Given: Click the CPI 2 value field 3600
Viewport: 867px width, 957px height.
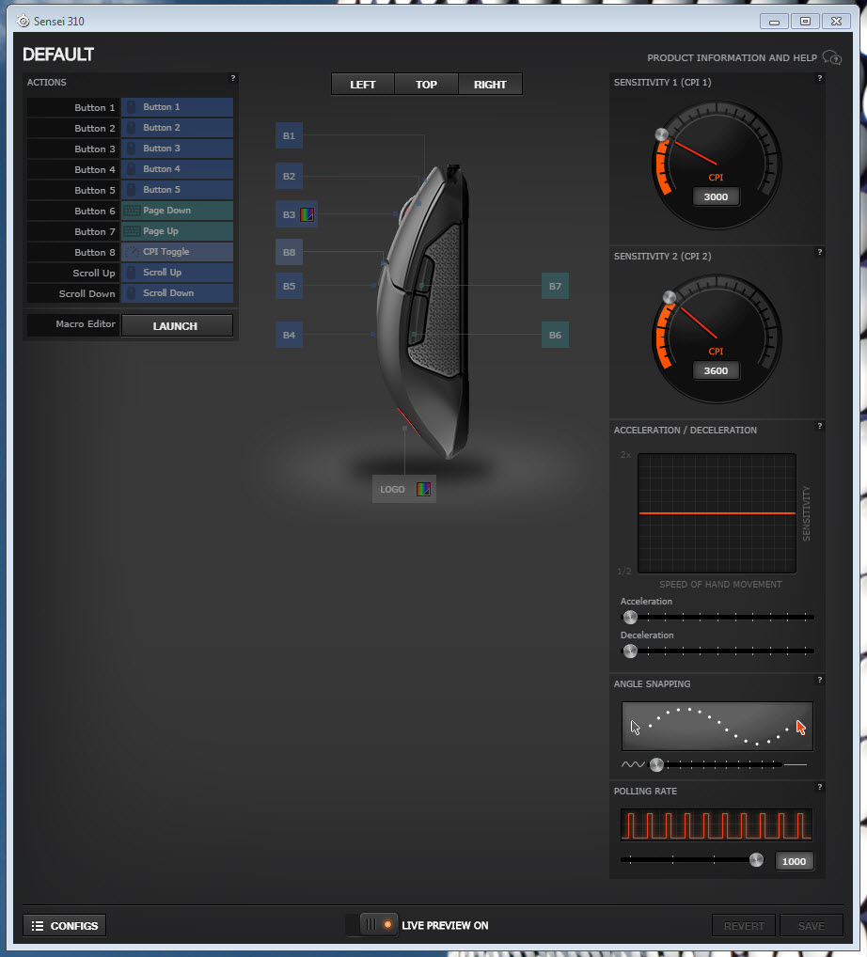Looking at the screenshot, I should click(716, 370).
